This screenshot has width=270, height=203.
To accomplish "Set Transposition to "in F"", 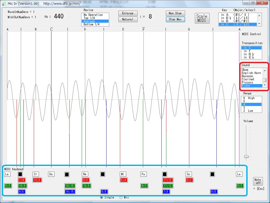I will (x=251, y=51).
